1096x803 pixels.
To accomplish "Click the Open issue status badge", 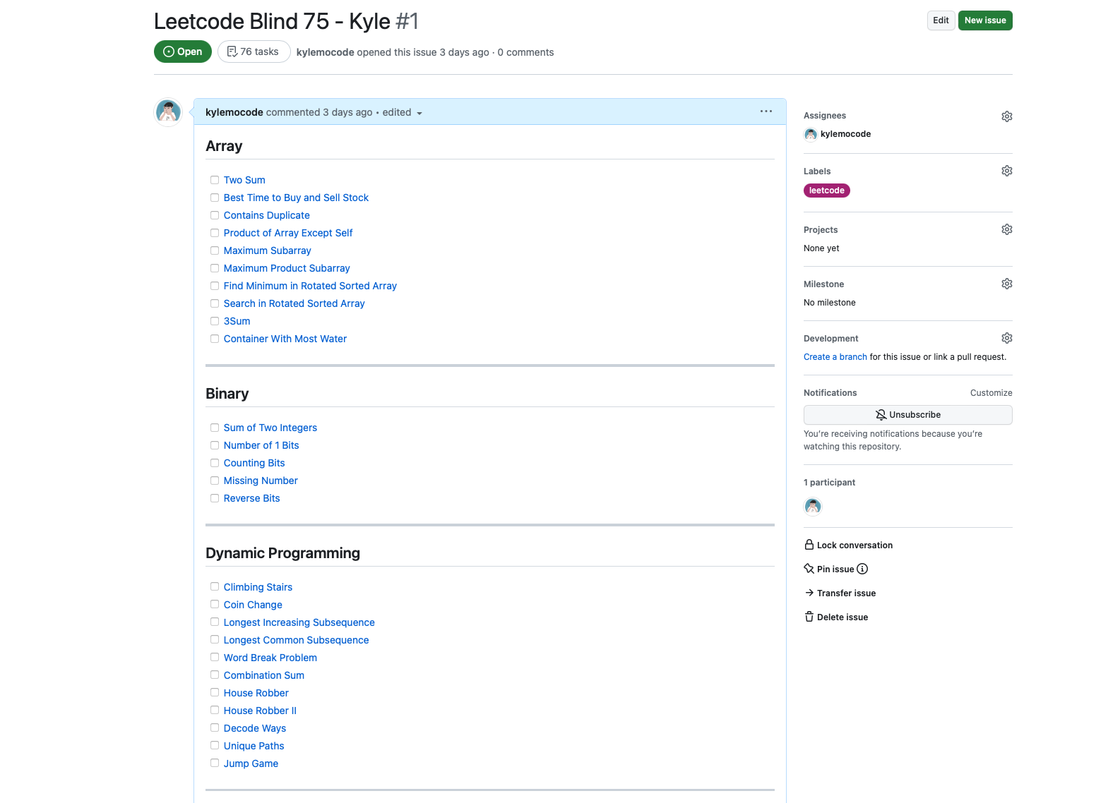I will click(183, 52).
